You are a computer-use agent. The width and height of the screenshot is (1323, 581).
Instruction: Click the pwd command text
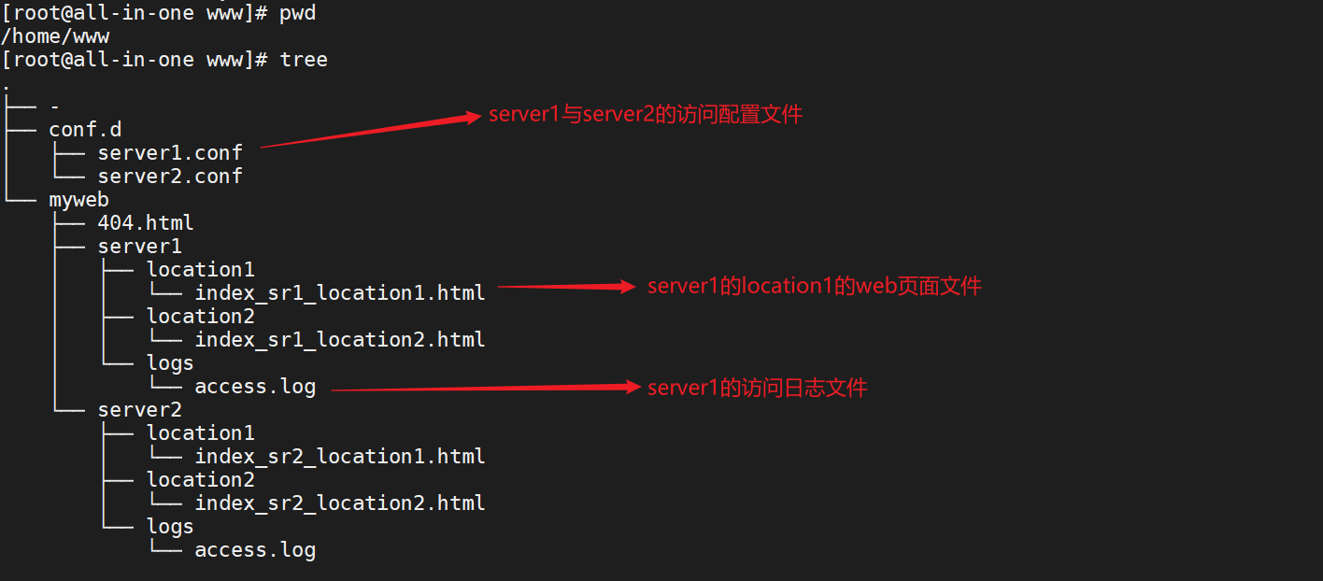[x=297, y=13]
